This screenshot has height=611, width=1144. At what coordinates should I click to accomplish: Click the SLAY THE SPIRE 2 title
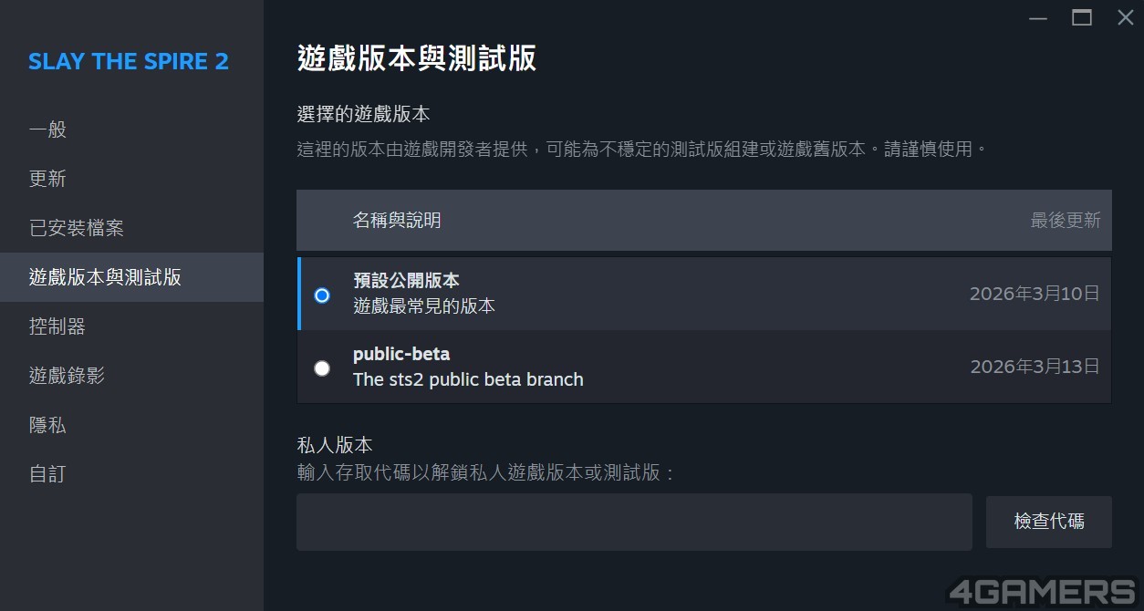click(x=129, y=62)
